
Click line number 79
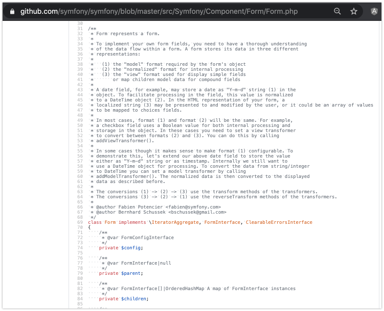[80, 273]
